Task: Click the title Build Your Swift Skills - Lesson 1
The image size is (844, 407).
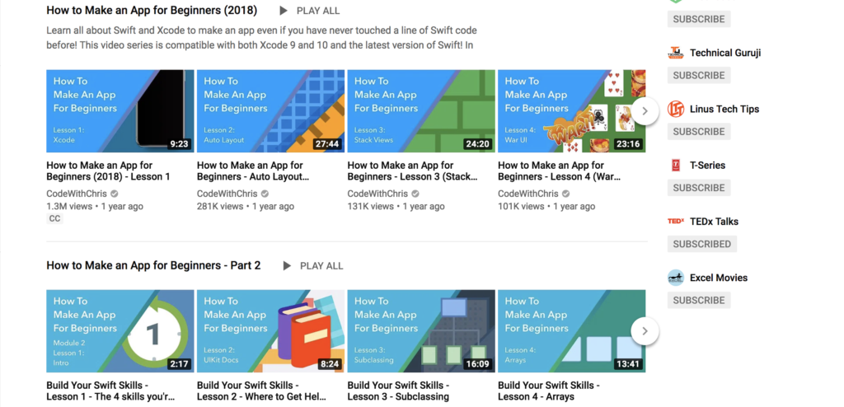Action: point(110,391)
